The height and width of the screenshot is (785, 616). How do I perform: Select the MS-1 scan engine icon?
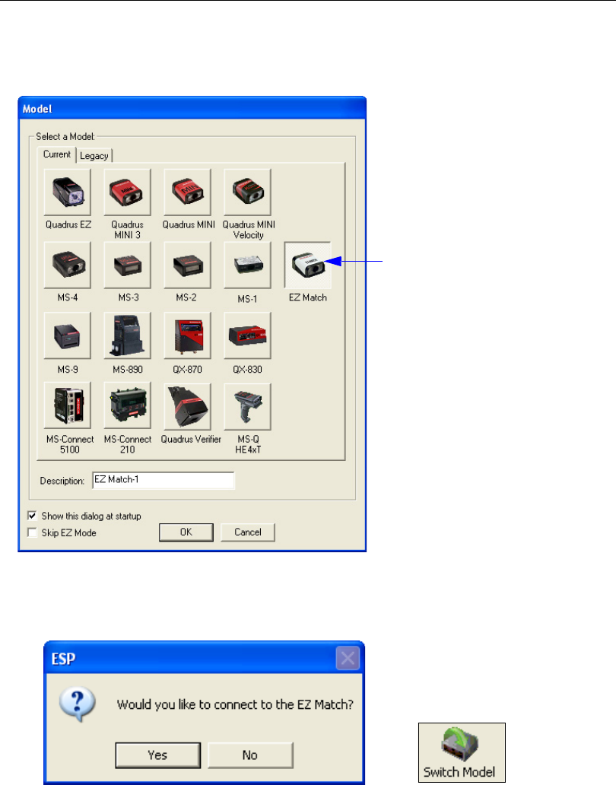[248, 265]
